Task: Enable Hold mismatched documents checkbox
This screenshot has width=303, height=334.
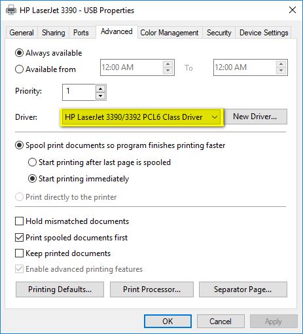Action: pos(19,221)
